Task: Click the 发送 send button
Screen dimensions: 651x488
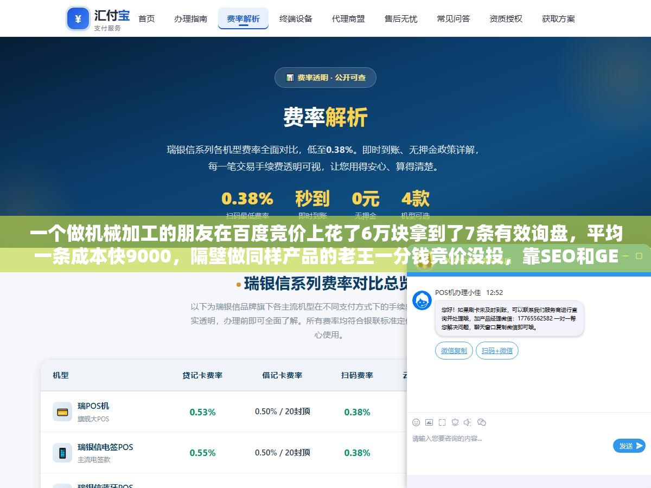Action: (x=629, y=446)
